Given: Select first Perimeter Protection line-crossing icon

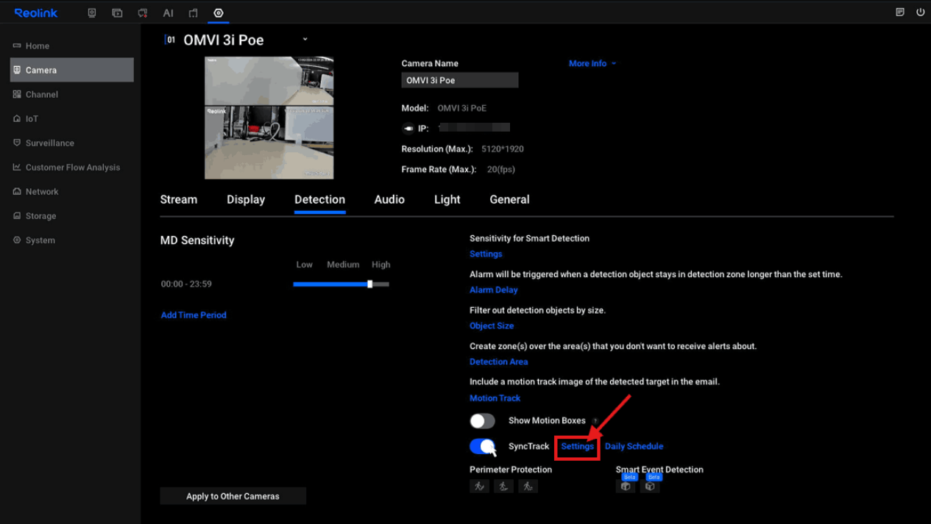Looking at the screenshot, I should [479, 486].
